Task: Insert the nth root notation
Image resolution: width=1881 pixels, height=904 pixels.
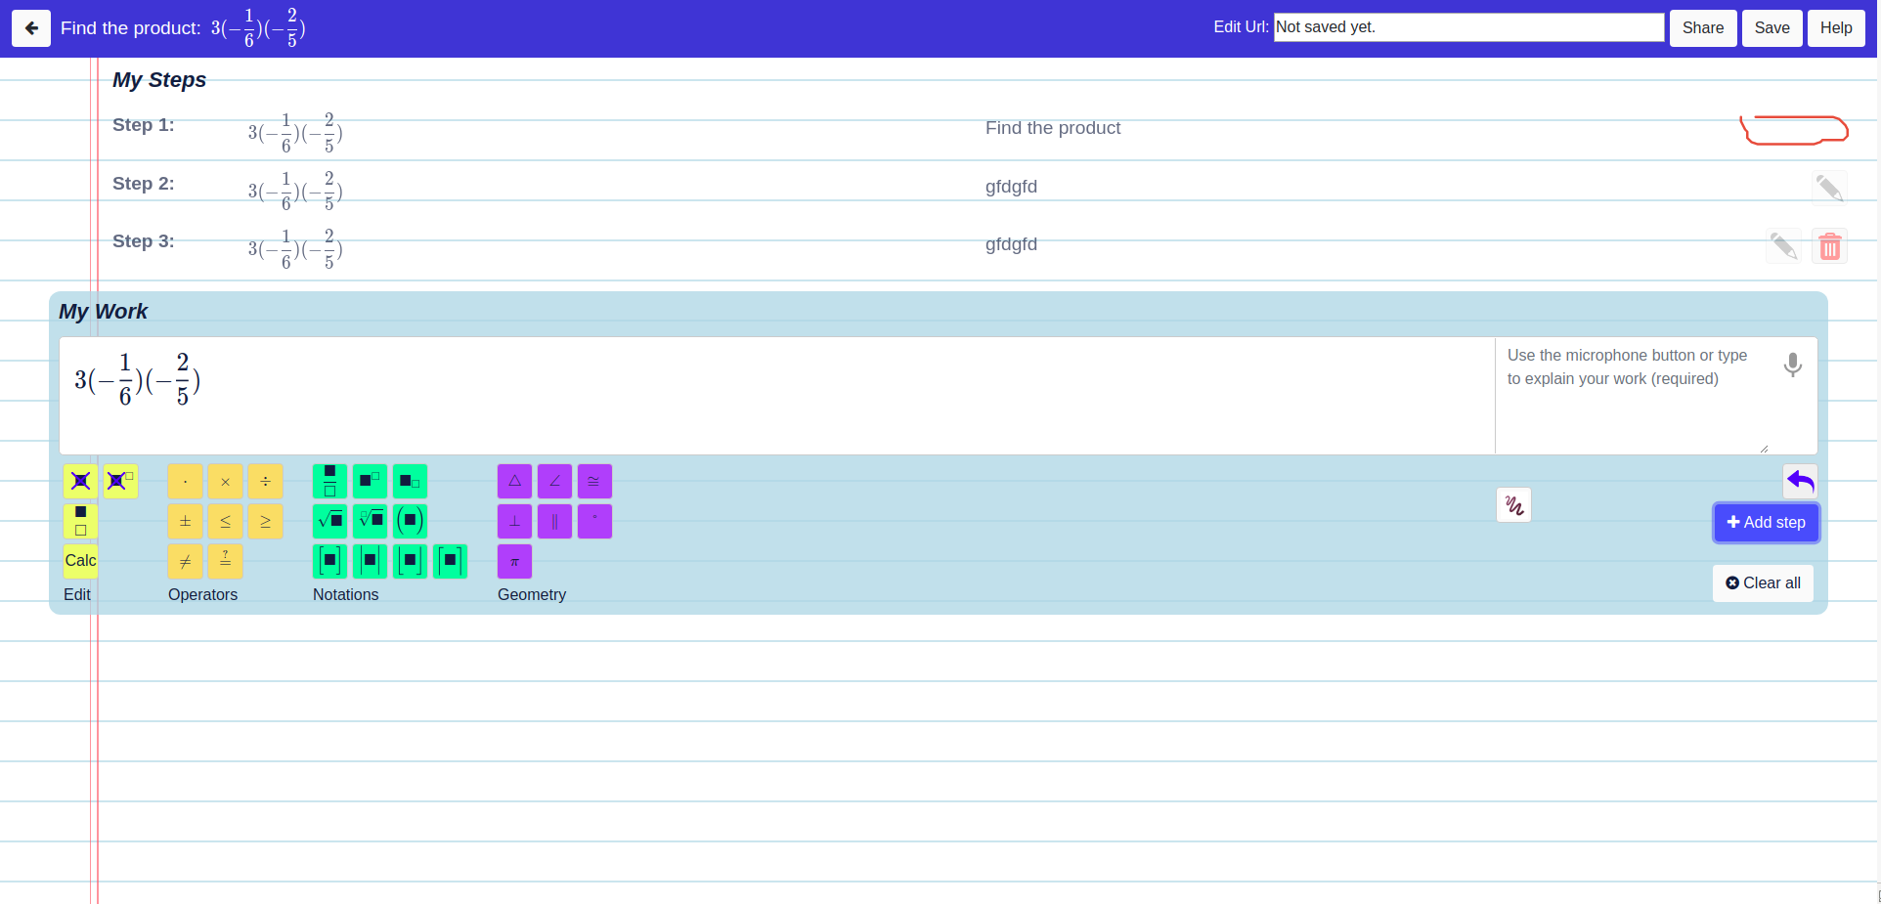Action: 370,521
